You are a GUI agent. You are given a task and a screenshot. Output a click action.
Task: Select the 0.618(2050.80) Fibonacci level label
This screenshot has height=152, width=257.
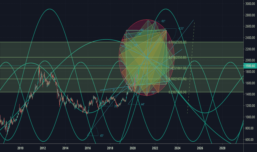pos(178,57)
